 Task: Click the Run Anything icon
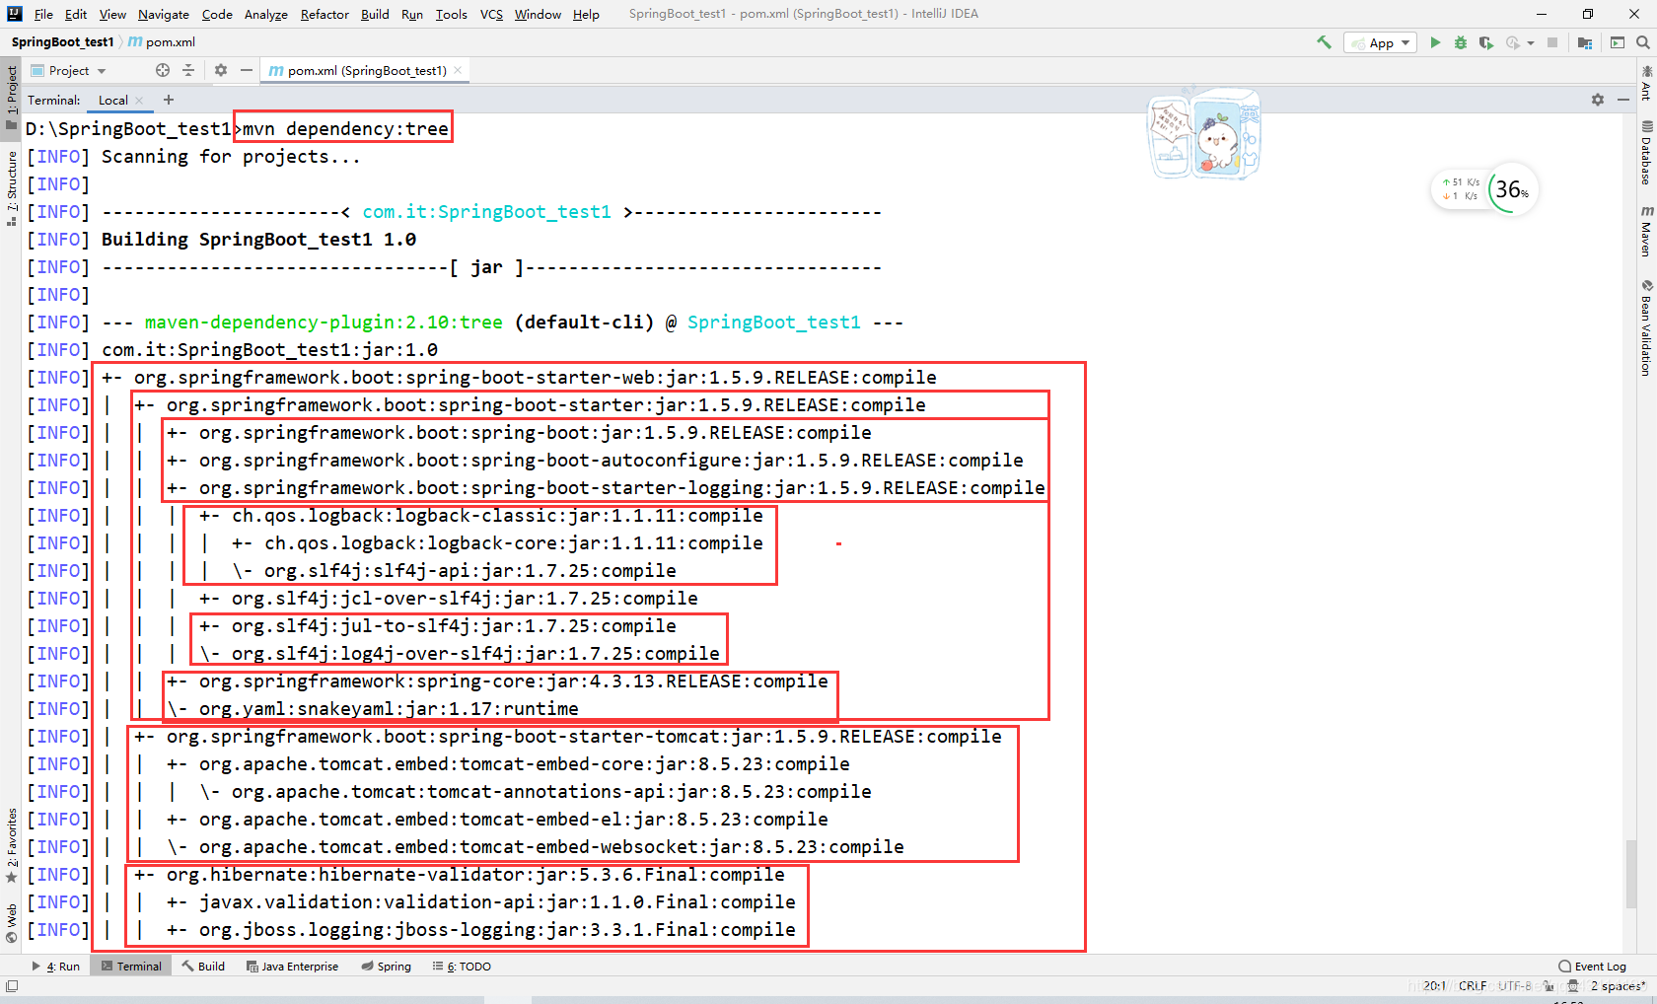[x=1618, y=42]
